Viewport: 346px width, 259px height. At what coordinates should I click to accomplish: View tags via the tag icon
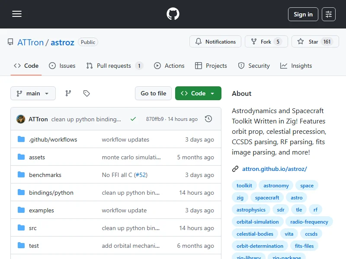pos(86,93)
